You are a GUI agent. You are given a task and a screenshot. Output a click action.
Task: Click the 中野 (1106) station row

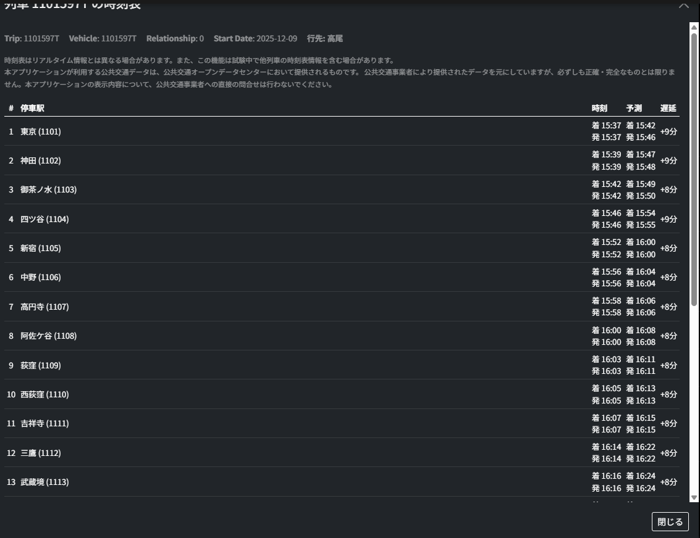(41, 277)
